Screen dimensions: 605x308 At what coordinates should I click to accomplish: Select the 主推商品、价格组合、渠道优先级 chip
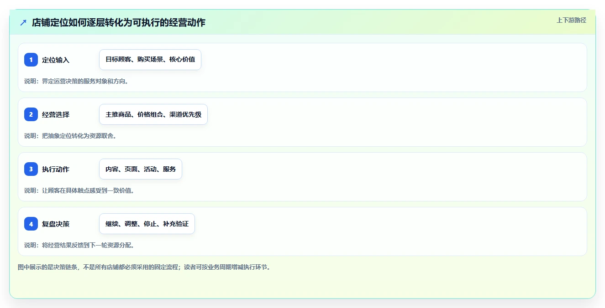[153, 114]
